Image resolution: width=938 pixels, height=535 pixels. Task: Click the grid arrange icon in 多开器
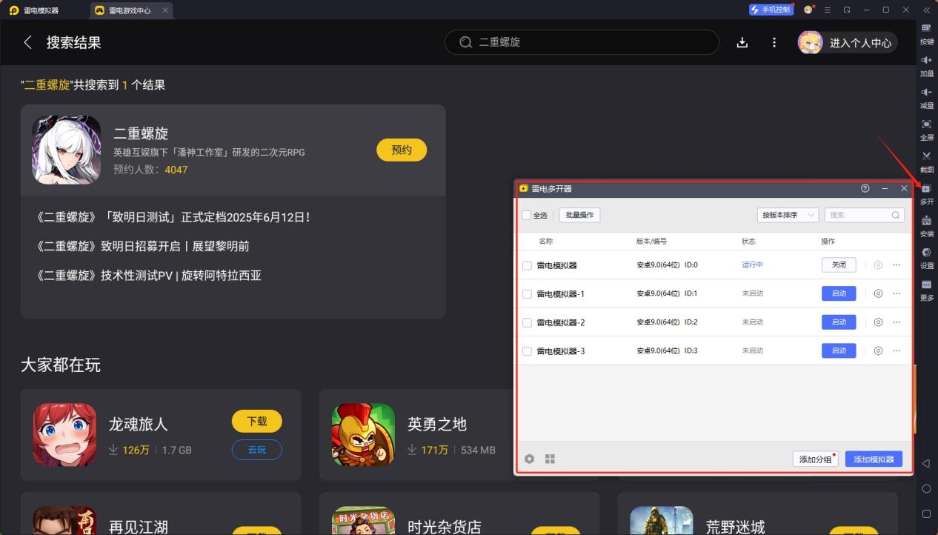(550, 459)
